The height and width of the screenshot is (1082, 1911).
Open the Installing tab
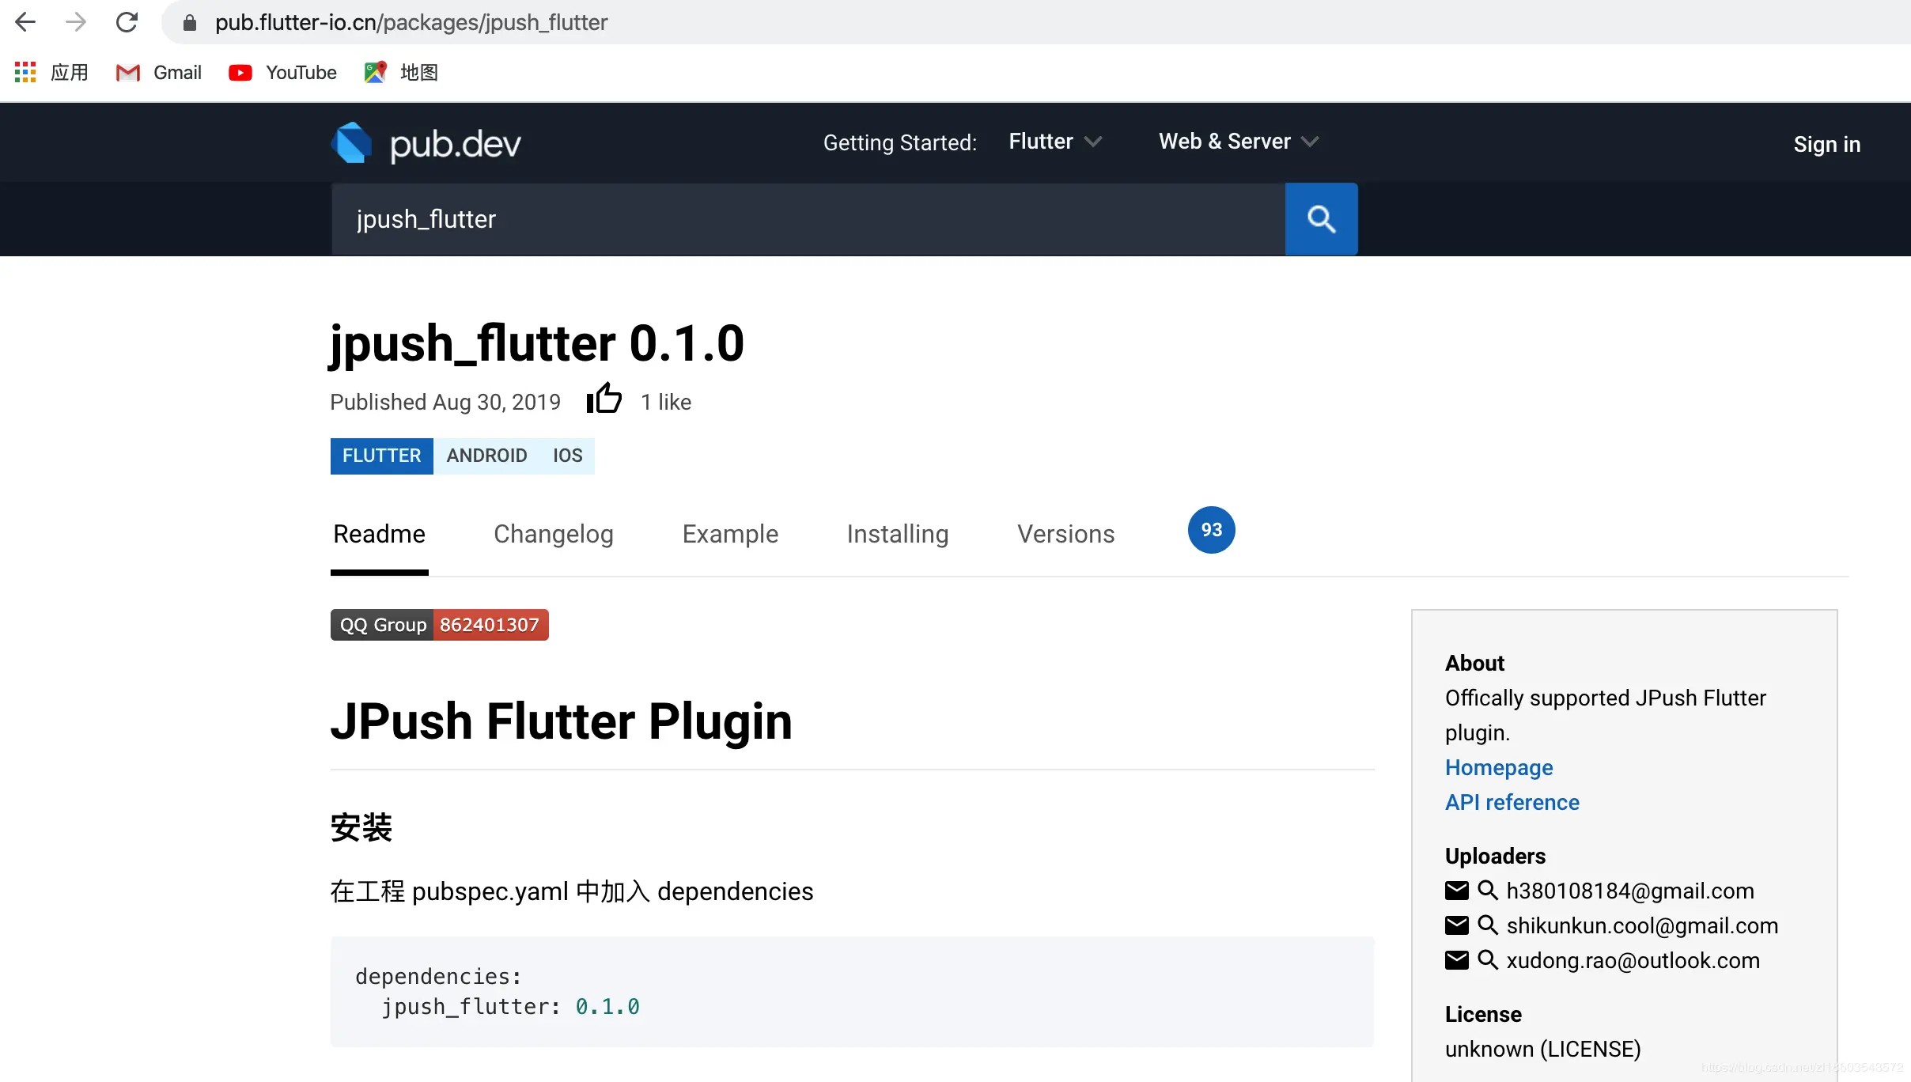tap(898, 535)
